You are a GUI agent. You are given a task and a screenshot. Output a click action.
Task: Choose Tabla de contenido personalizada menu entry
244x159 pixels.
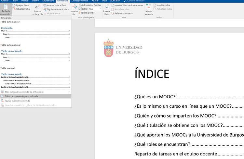tap(36, 96)
